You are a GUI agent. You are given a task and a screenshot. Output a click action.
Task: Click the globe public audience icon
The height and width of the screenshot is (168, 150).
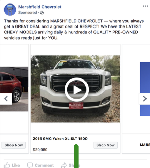pos(42,13)
